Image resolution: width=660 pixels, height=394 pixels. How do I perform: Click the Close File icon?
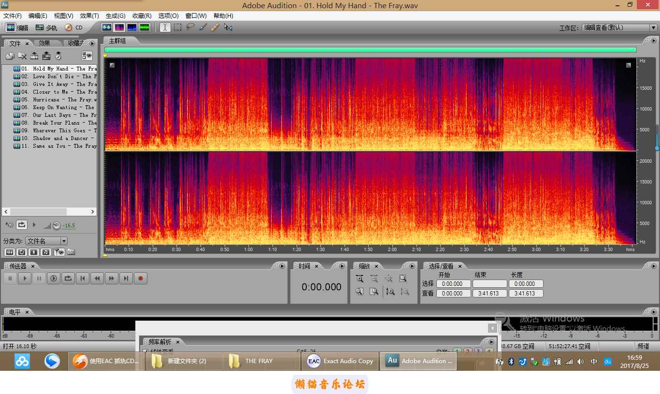pos(22,56)
